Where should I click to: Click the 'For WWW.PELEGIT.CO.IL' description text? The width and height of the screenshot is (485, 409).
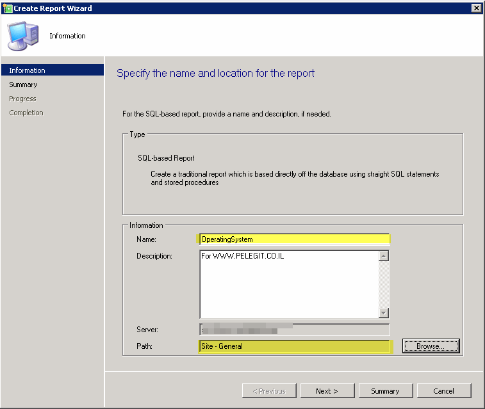[242, 256]
